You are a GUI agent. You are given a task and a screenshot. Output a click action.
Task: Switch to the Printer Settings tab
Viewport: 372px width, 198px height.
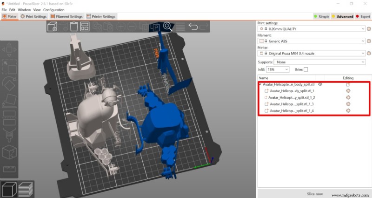pos(101,16)
